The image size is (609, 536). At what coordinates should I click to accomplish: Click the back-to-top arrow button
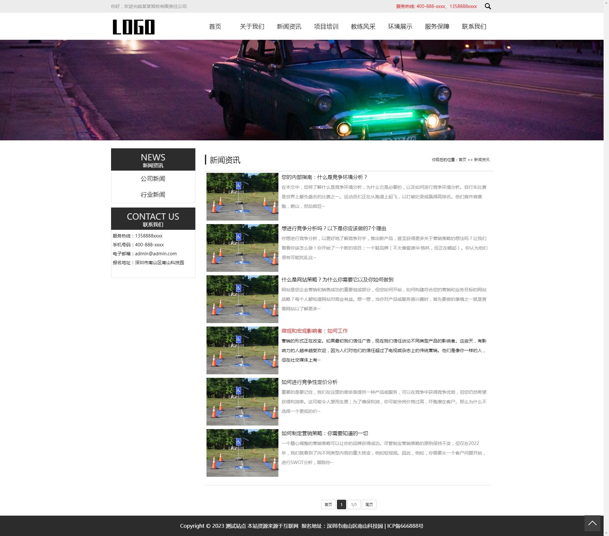(x=592, y=523)
